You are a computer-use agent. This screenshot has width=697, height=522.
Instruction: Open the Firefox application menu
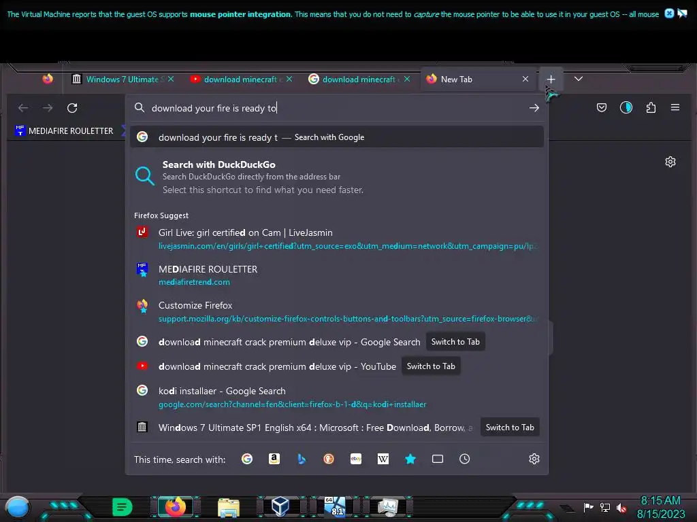pos(675,107)
